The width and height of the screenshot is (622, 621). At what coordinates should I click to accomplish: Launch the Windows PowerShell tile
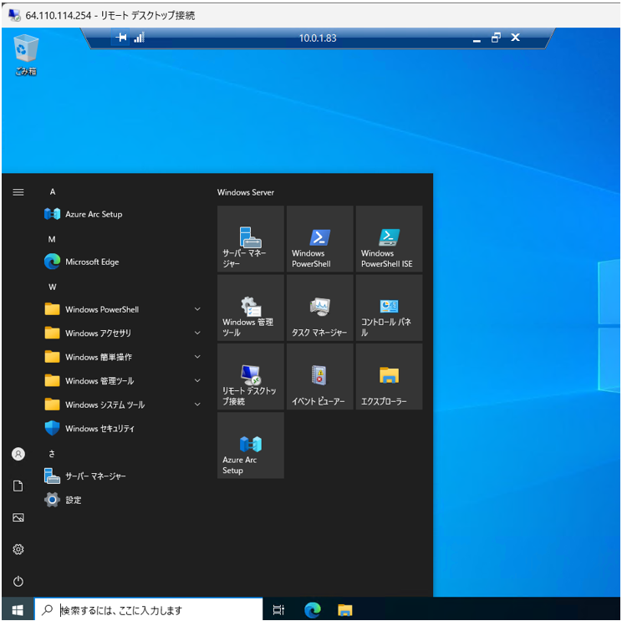coord(319,239)
